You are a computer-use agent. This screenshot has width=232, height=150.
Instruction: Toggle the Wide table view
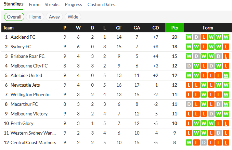tap(73, 17)
